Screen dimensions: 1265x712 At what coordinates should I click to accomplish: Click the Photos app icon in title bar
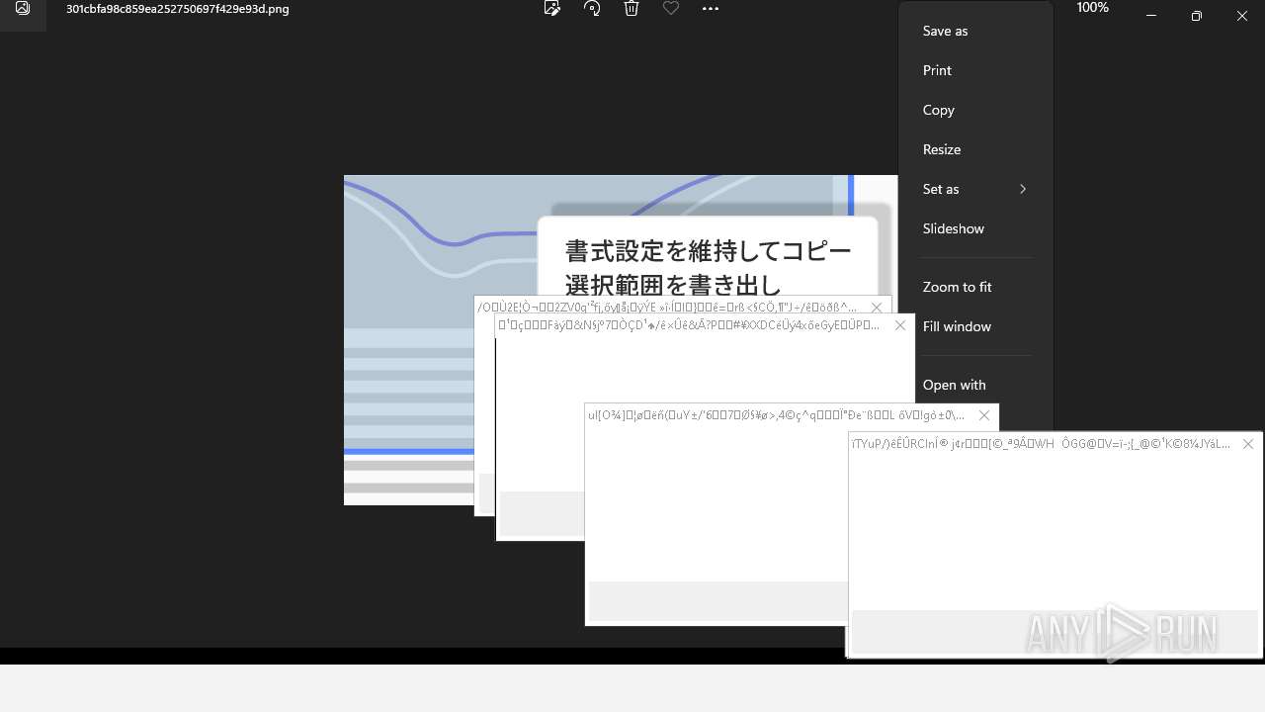tap(23, 9)
